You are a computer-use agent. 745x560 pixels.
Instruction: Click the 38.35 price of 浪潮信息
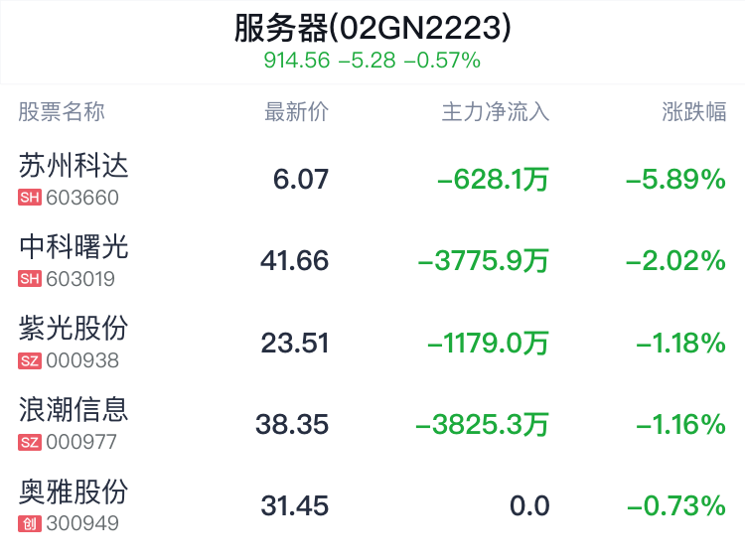pos(292,424)
